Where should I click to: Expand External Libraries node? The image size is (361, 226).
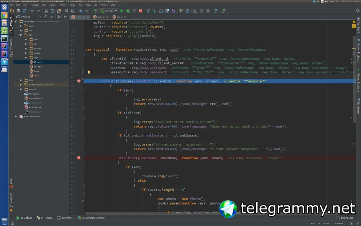16,116
